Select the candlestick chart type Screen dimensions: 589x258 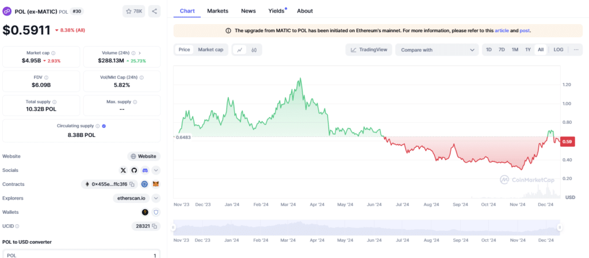click(x=254, y=50)
